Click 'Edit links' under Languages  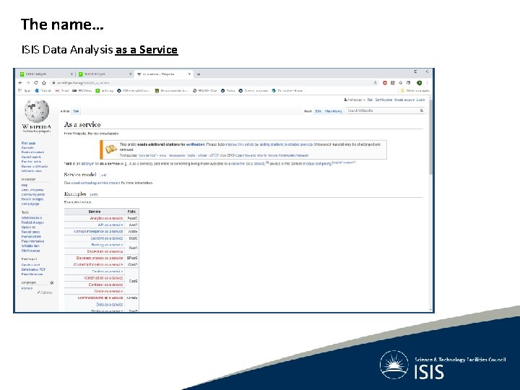(x=45, y=292)
